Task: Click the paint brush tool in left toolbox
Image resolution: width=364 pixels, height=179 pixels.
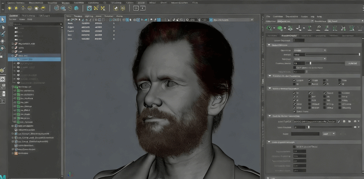Action: (x=3, y=34)
